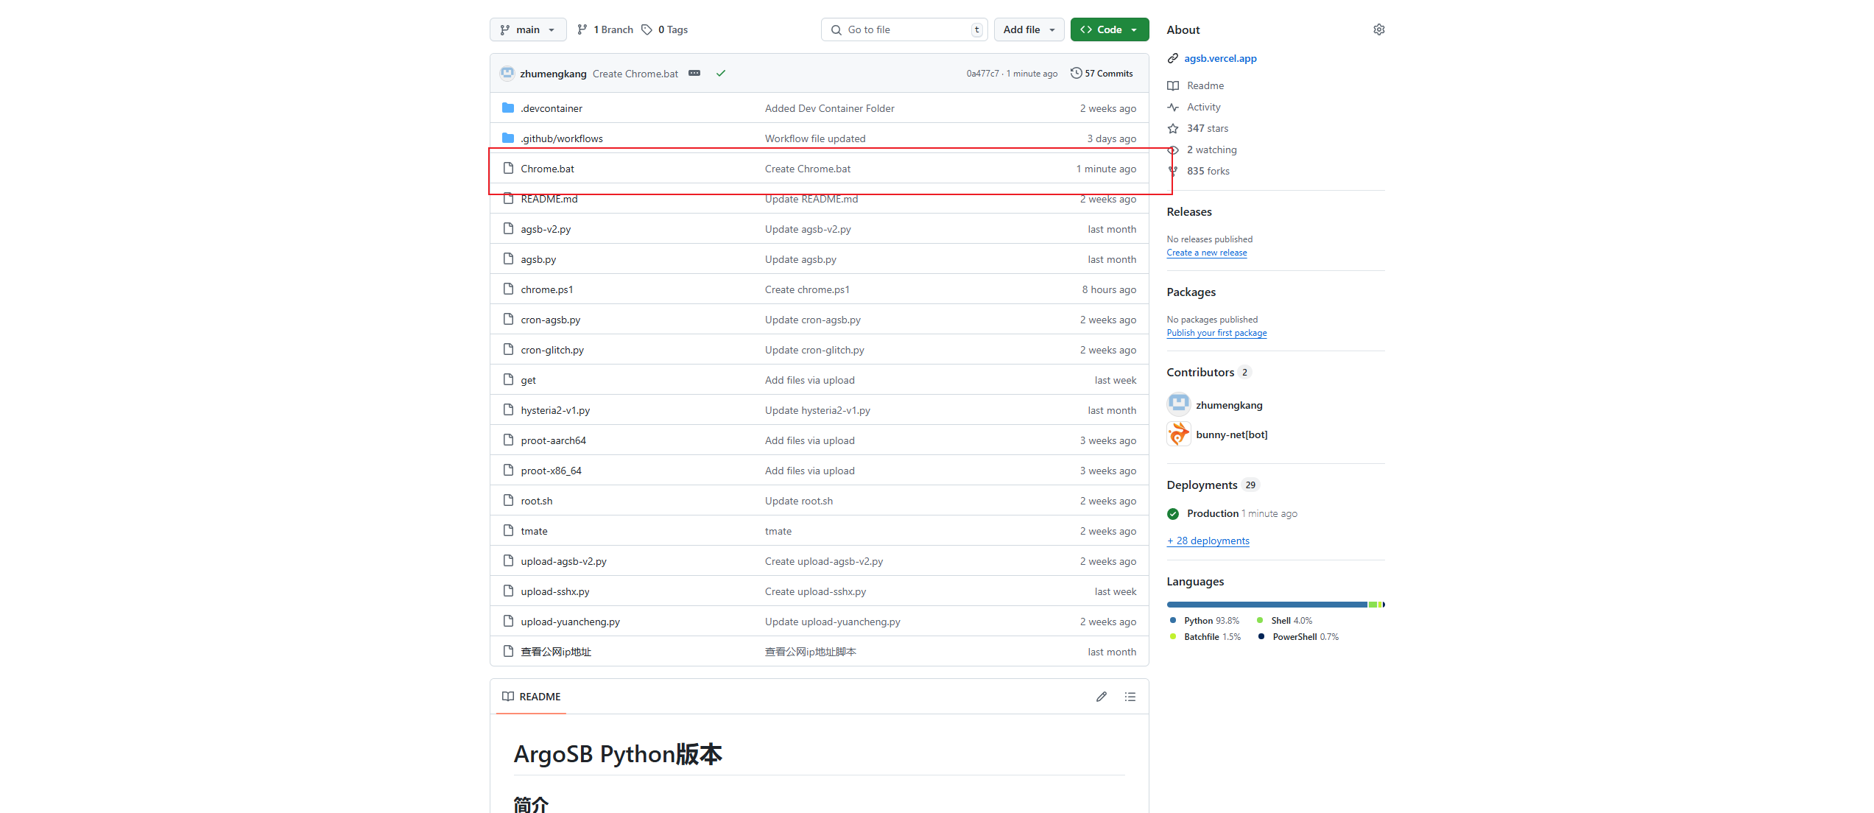The width and height of the screenshot is (1874, 813).
Task: Click the .github/workflows folder icon
Action: tap(508, 138)
